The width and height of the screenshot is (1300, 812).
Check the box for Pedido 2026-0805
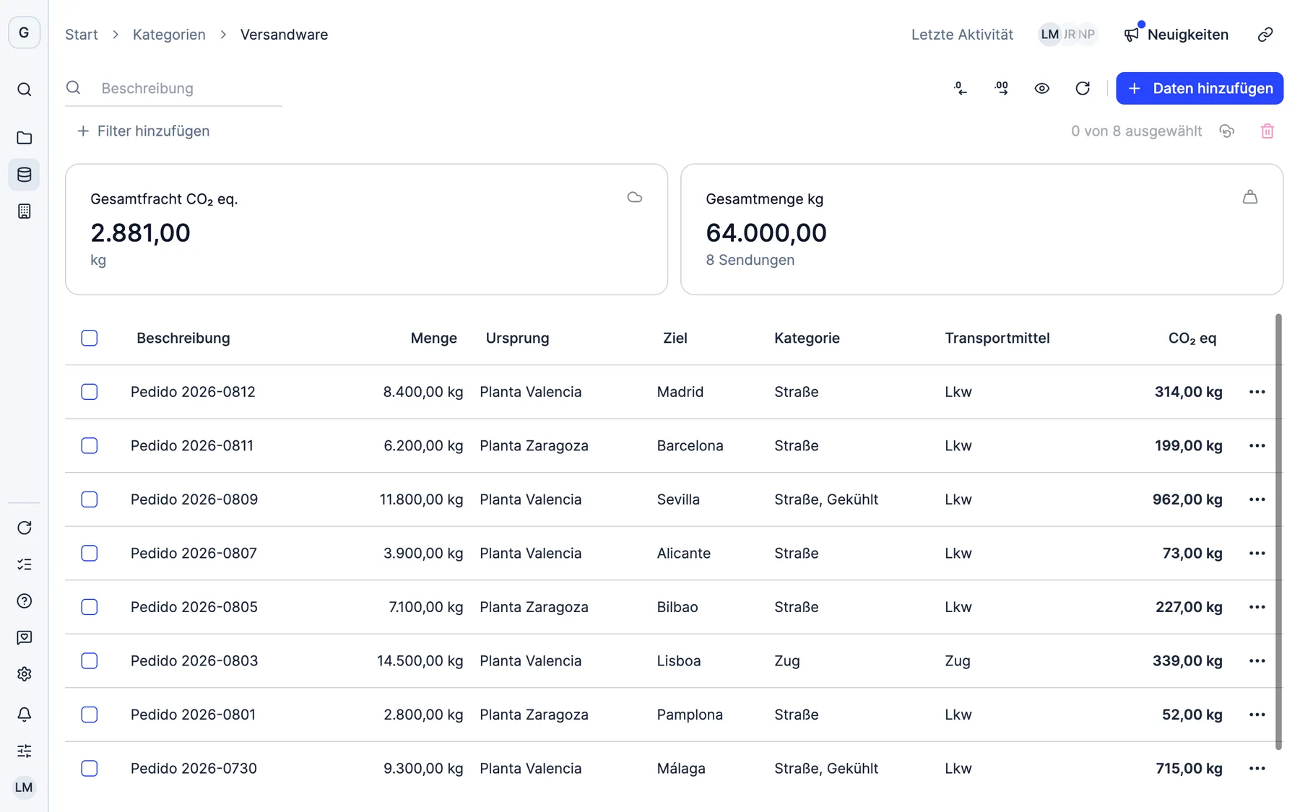(90, 607)
